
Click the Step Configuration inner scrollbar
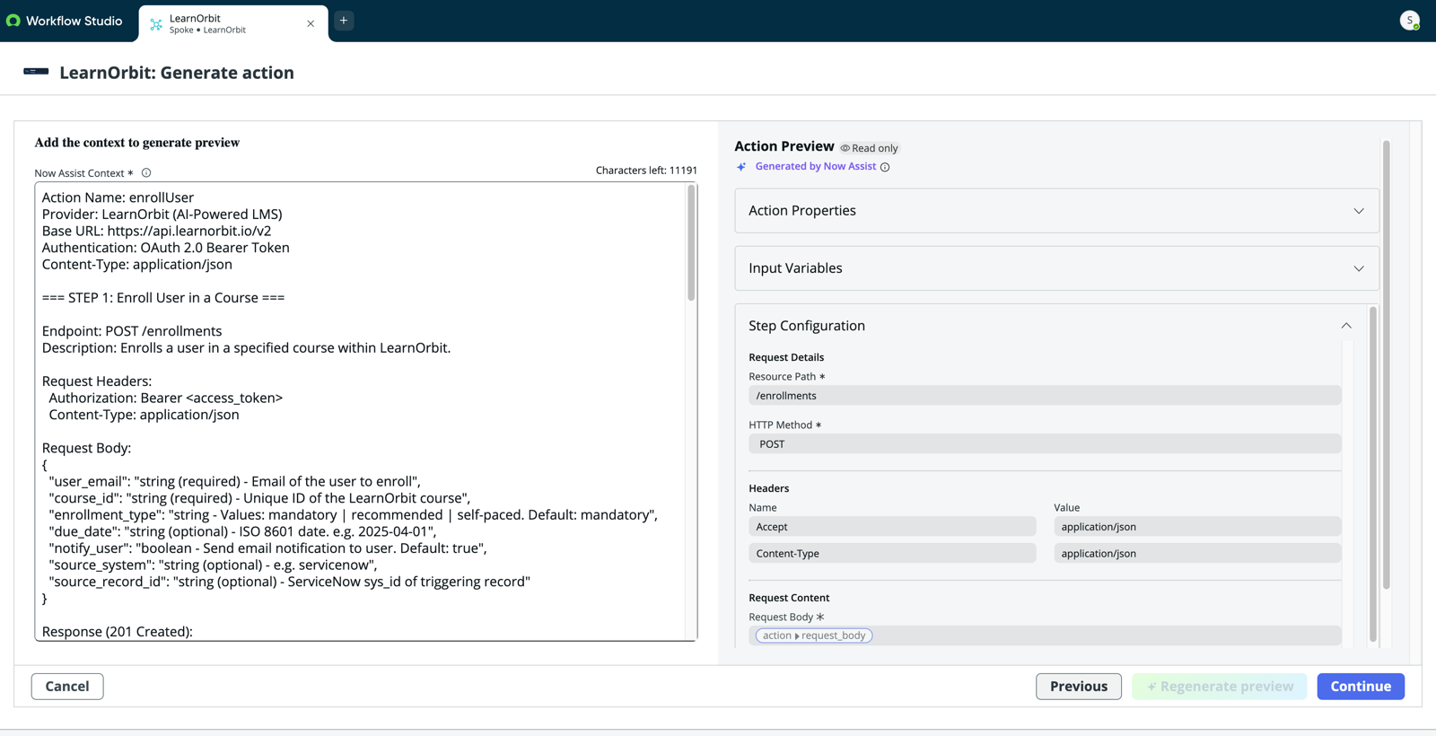[x=1372, y=474]
